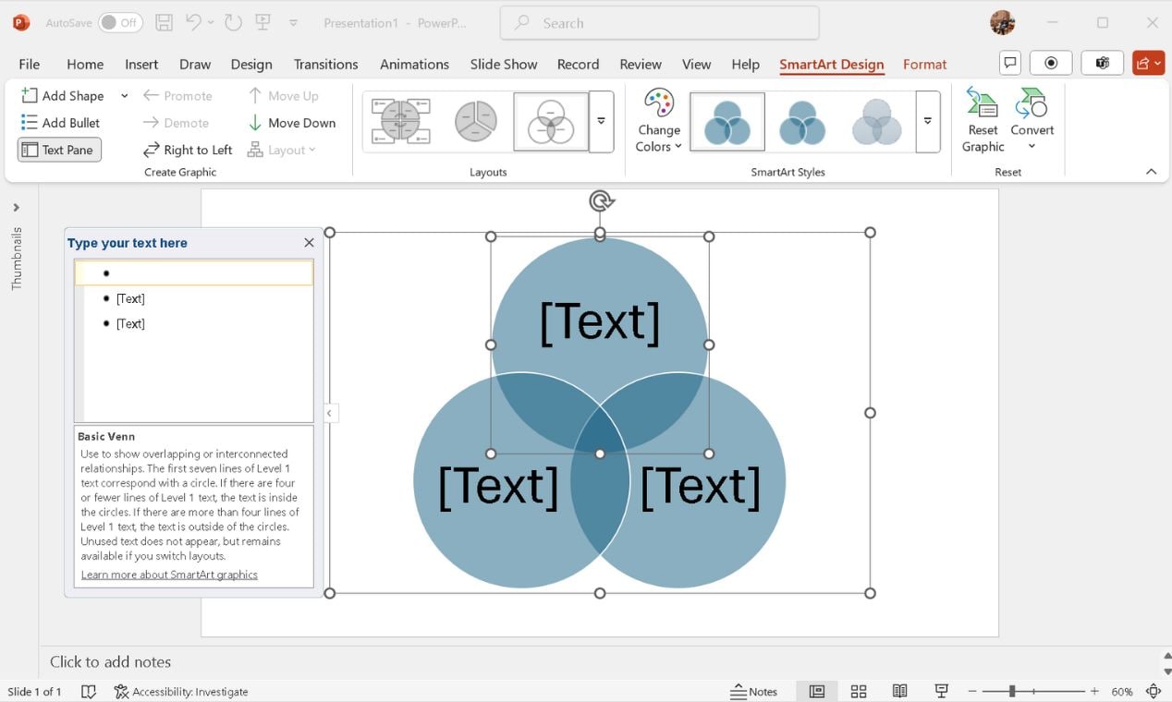Screen dimensions: 1172x702
Task: Switch to Normal view icon
Action: click(x=817, y=691)
